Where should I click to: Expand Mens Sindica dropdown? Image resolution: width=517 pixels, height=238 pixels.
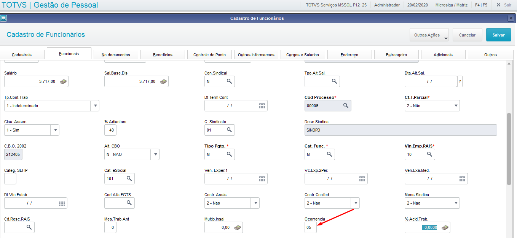tap(455, 203)
